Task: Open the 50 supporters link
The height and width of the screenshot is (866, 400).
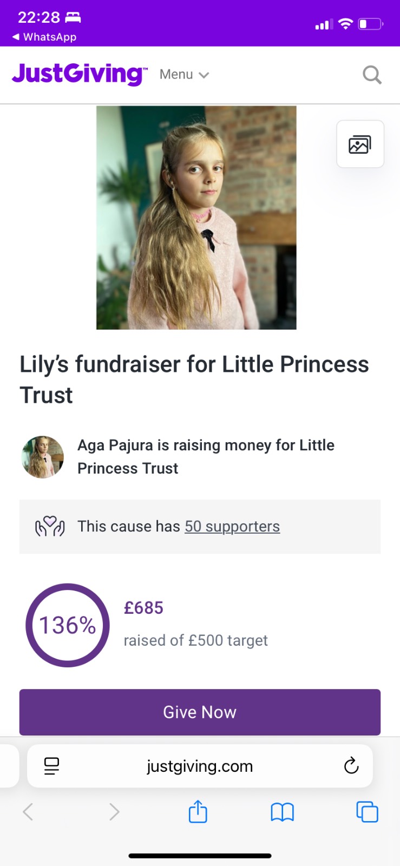Action: tap(232, 526)
